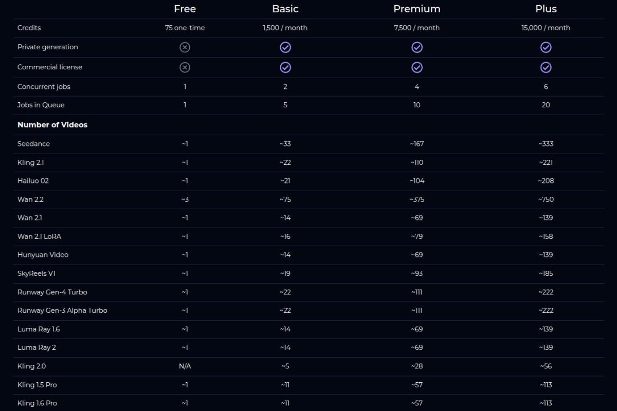This screenshot has width=617, height=411.
Task: Click the Runway Gen-4 Turbo row label
Action: click(52, 292)
